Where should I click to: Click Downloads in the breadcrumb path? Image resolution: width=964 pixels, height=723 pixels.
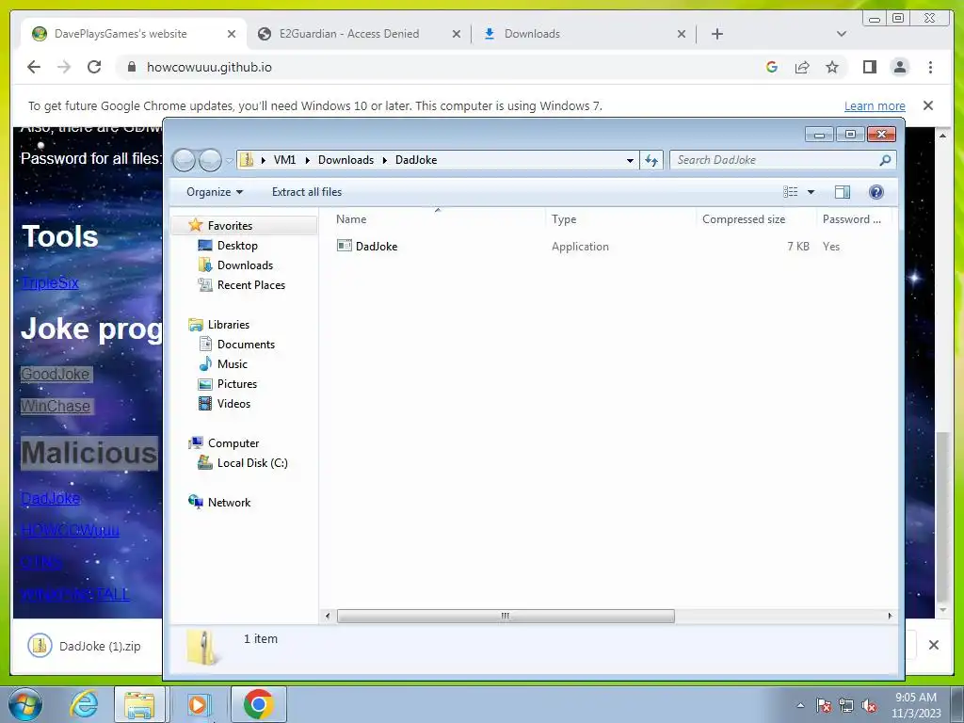pos(345,160)
